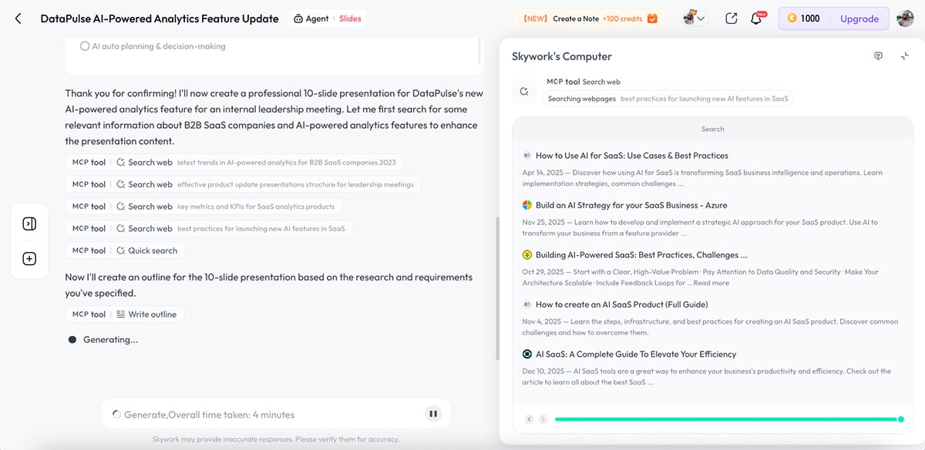Collapse the Skywork's Computer panel
Image resolution: width=925 pixels, height=450 pixels.
pos(904,56)
